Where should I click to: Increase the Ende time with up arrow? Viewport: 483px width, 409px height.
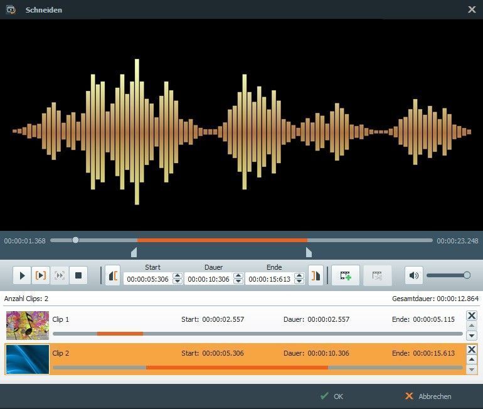[x=299, y=275]
